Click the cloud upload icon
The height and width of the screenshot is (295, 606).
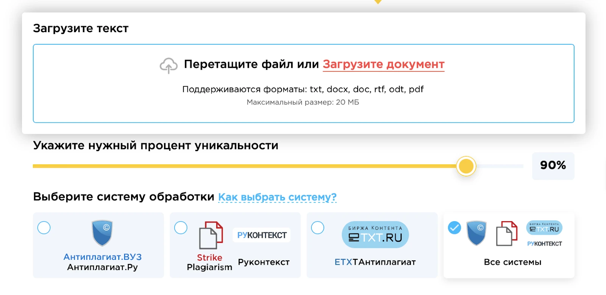point(169,66)
